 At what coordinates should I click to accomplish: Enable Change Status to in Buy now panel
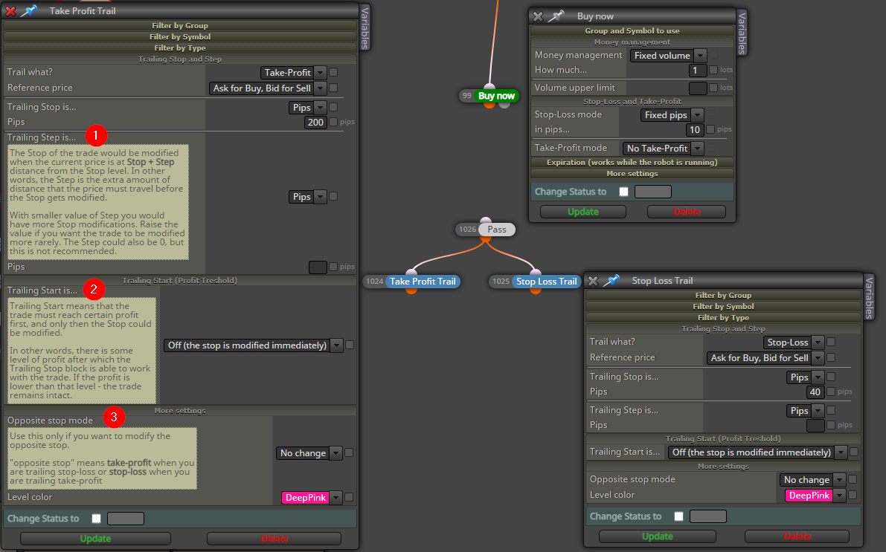(624, 192)
